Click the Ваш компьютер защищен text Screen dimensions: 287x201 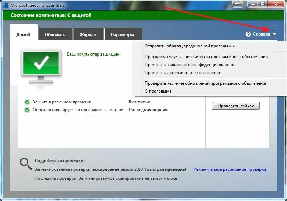pos(94,54)
